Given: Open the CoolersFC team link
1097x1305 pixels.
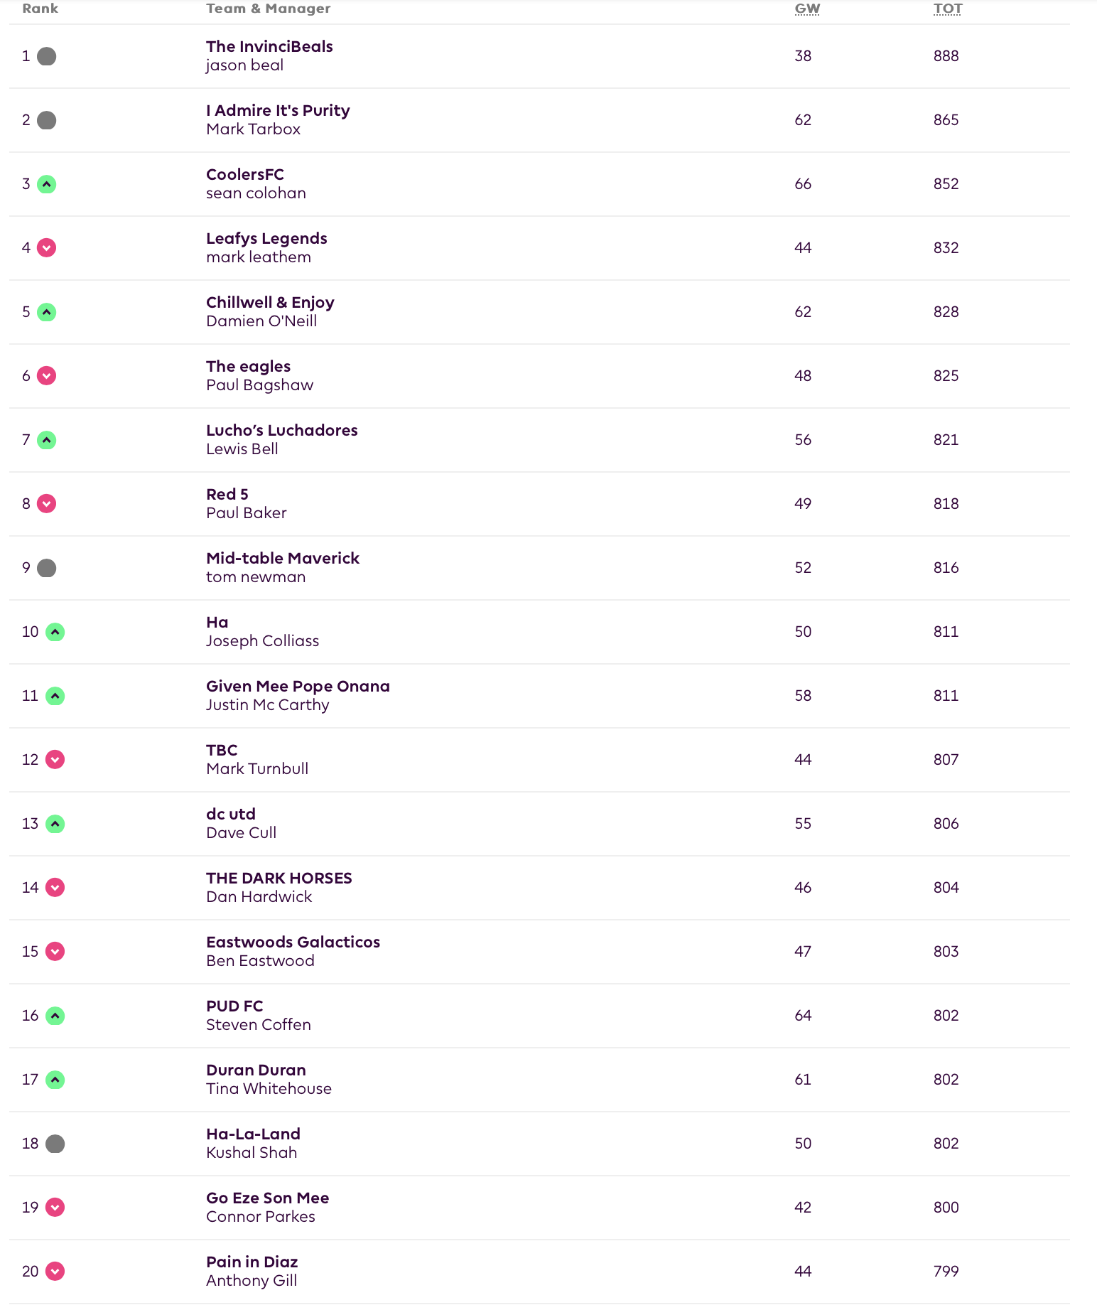Looking at the screenshot, I should [x=245, y=175].
